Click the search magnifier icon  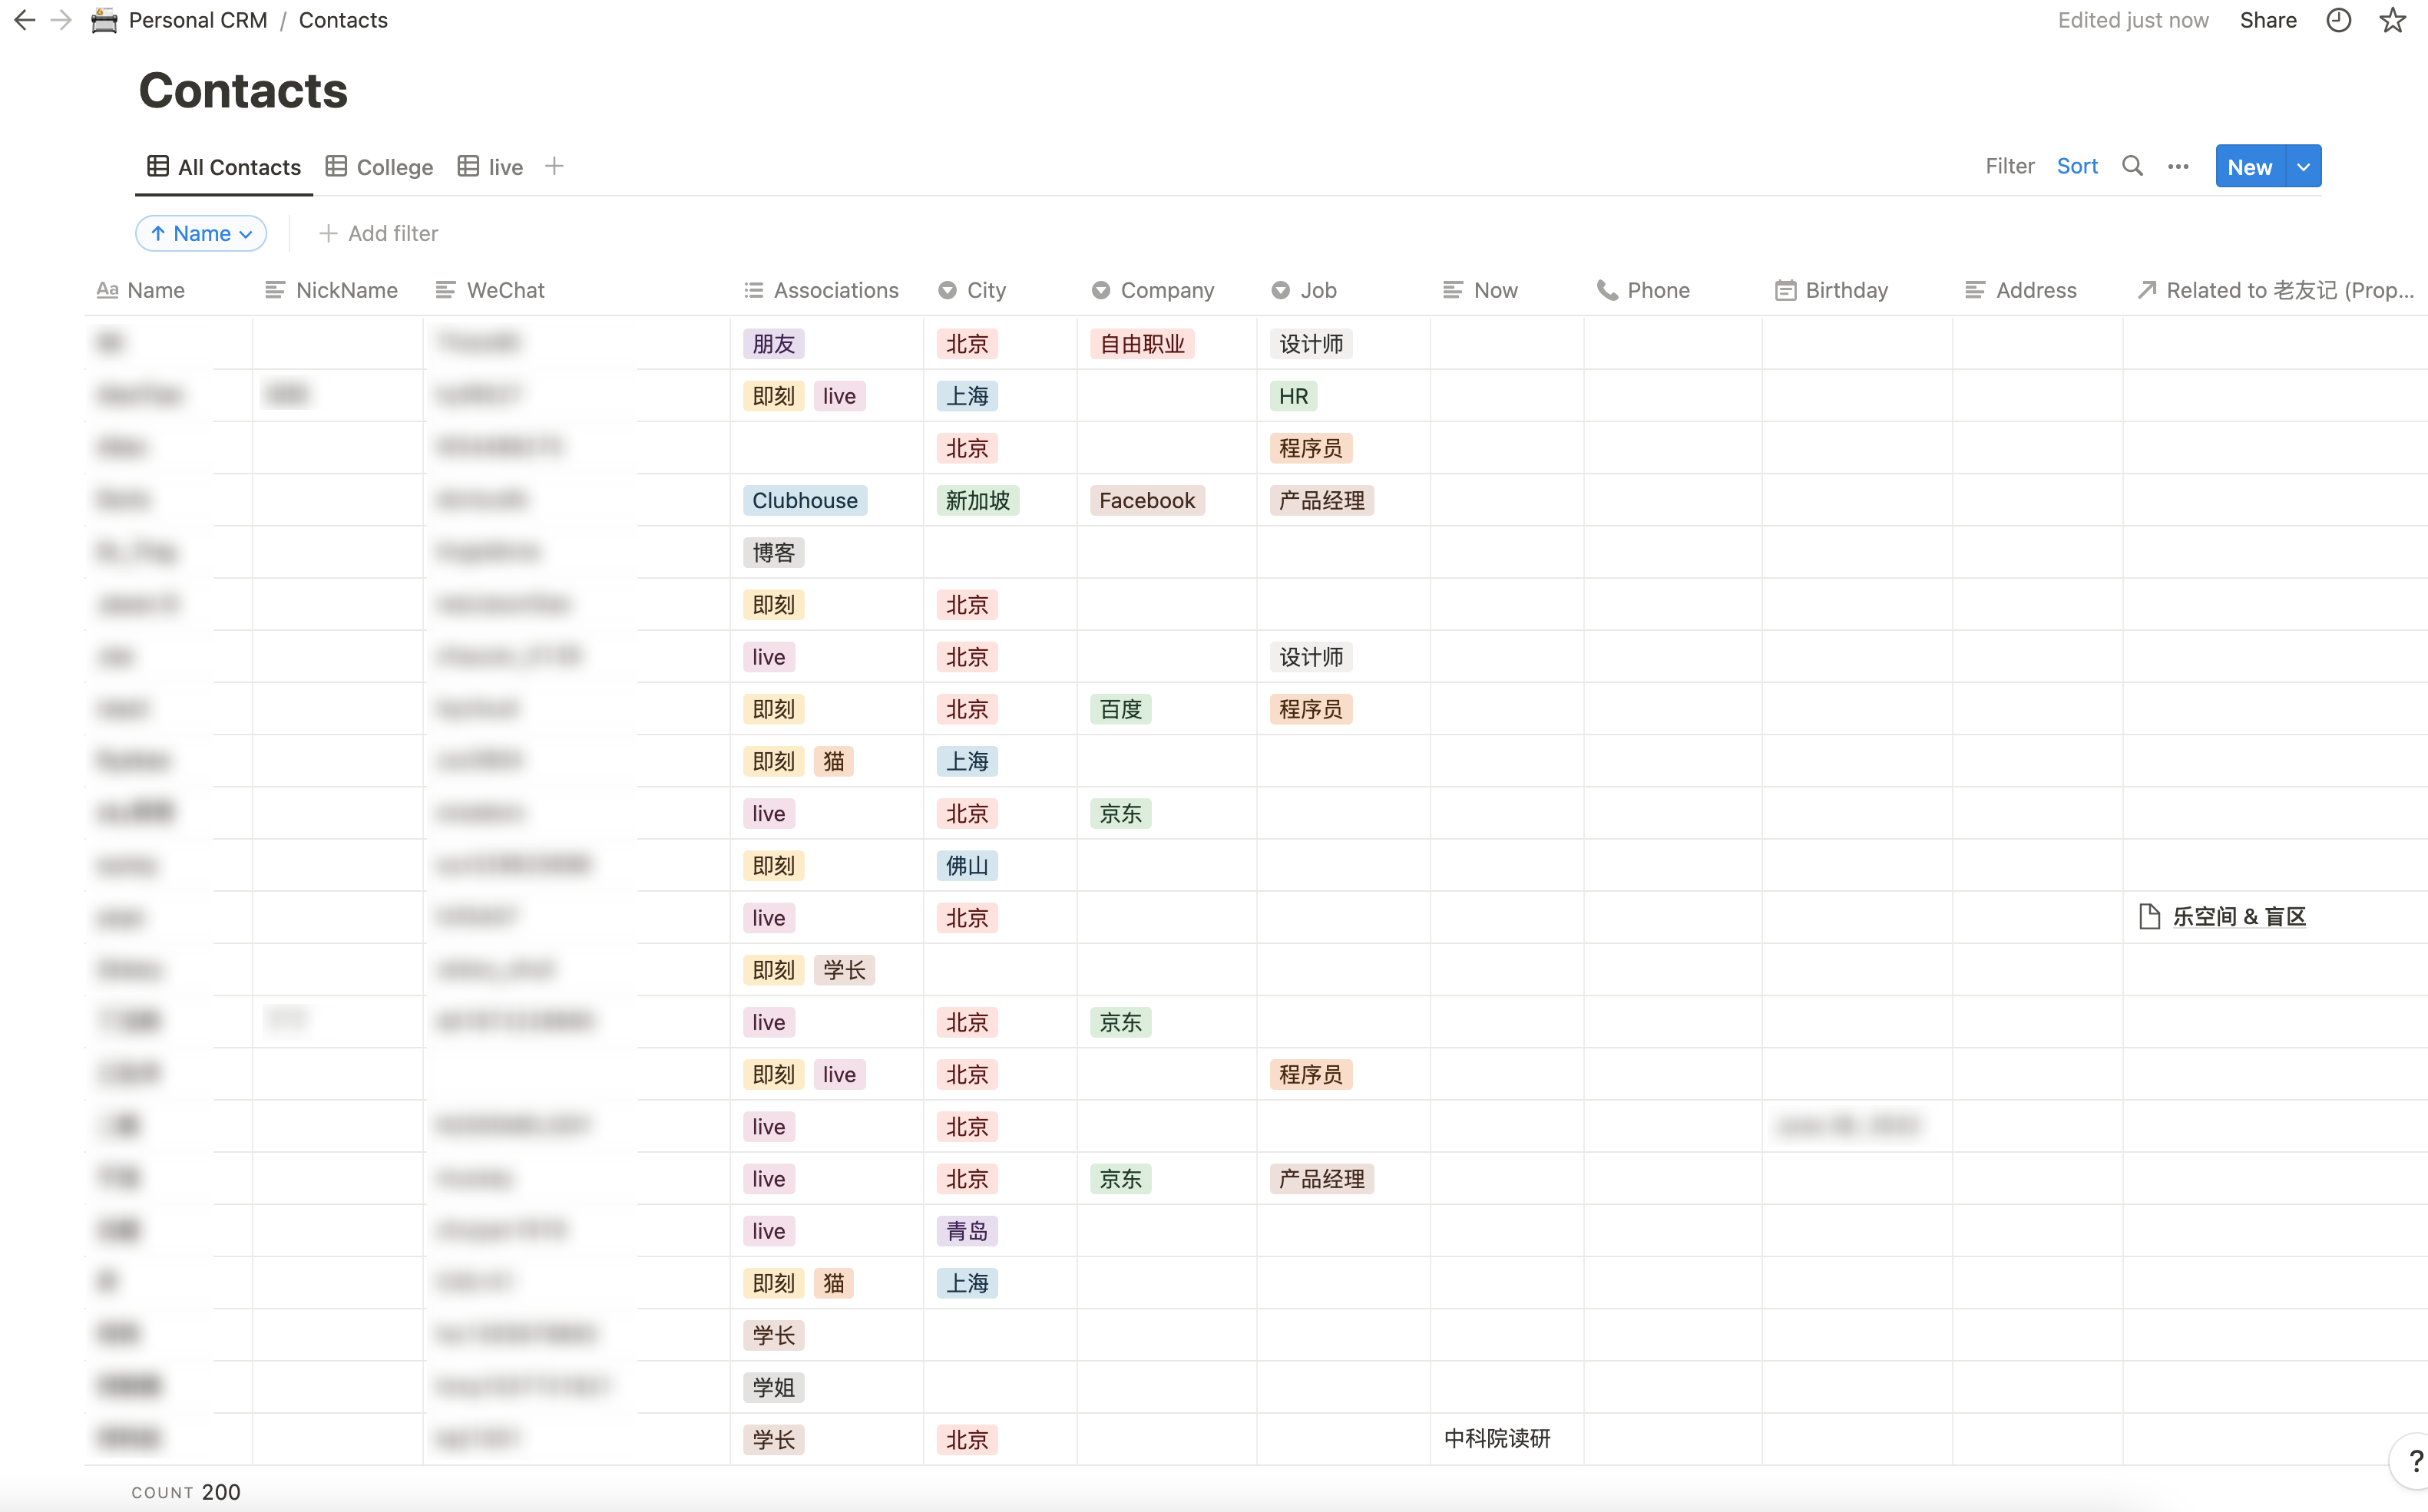click(x=2132, y=166)
